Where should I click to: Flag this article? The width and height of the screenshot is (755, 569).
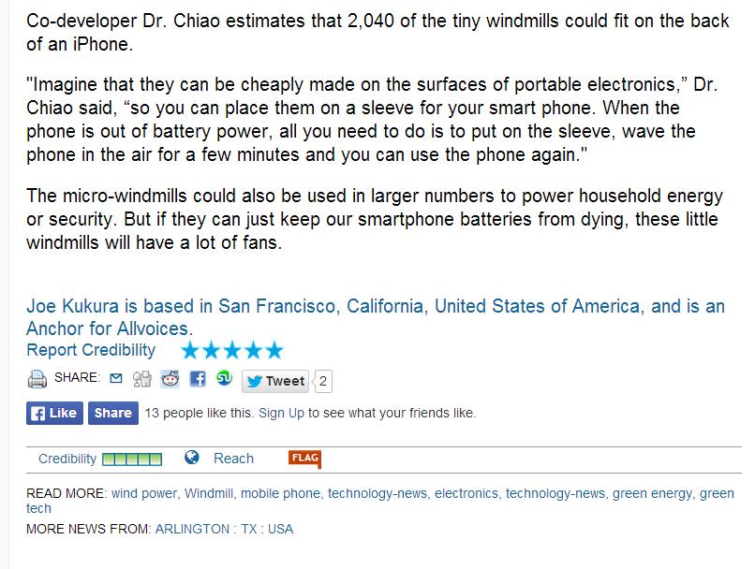coord(304,458)
